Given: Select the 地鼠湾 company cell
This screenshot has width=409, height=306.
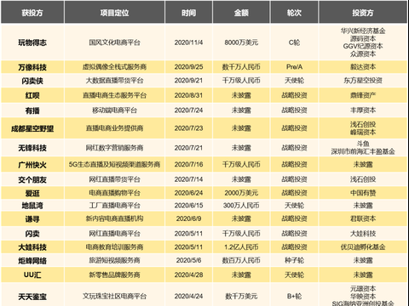Looking at the screenshot, I should pos(32,206).
